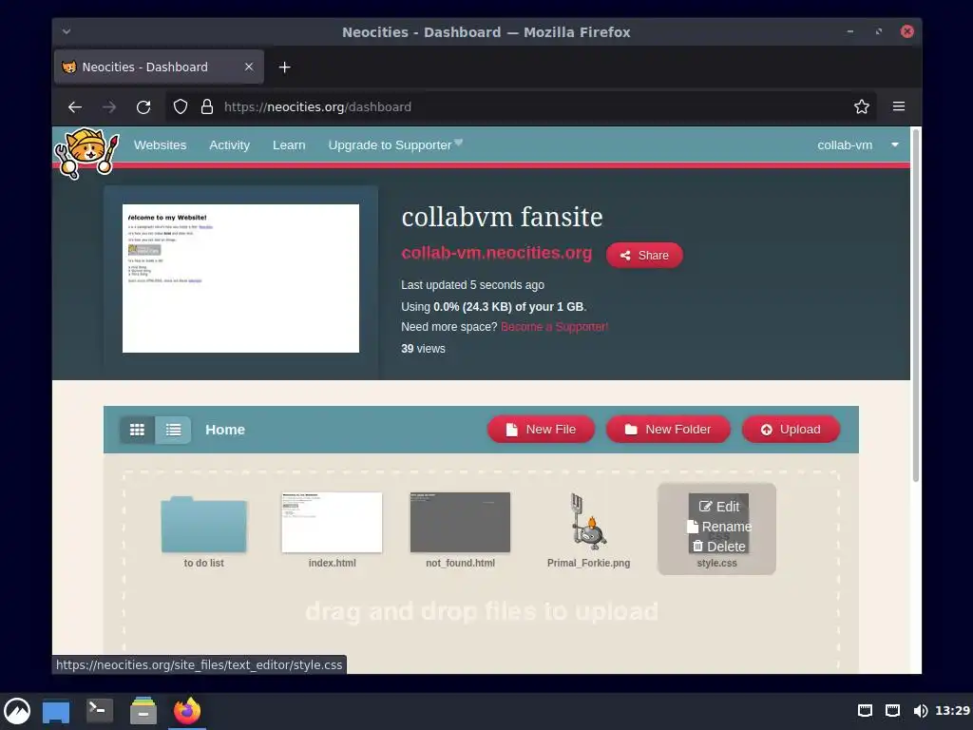Screen dimensions: 973x730
Task: Click the Become a Supporter link
Action: (x=554, y=327)
